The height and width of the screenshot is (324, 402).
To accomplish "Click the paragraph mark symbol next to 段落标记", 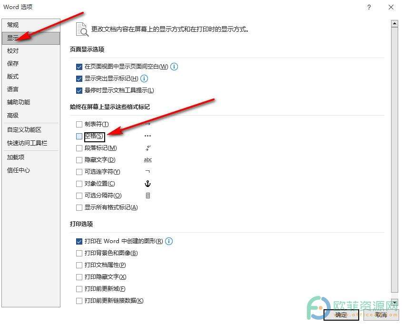I will coord(148,148).
